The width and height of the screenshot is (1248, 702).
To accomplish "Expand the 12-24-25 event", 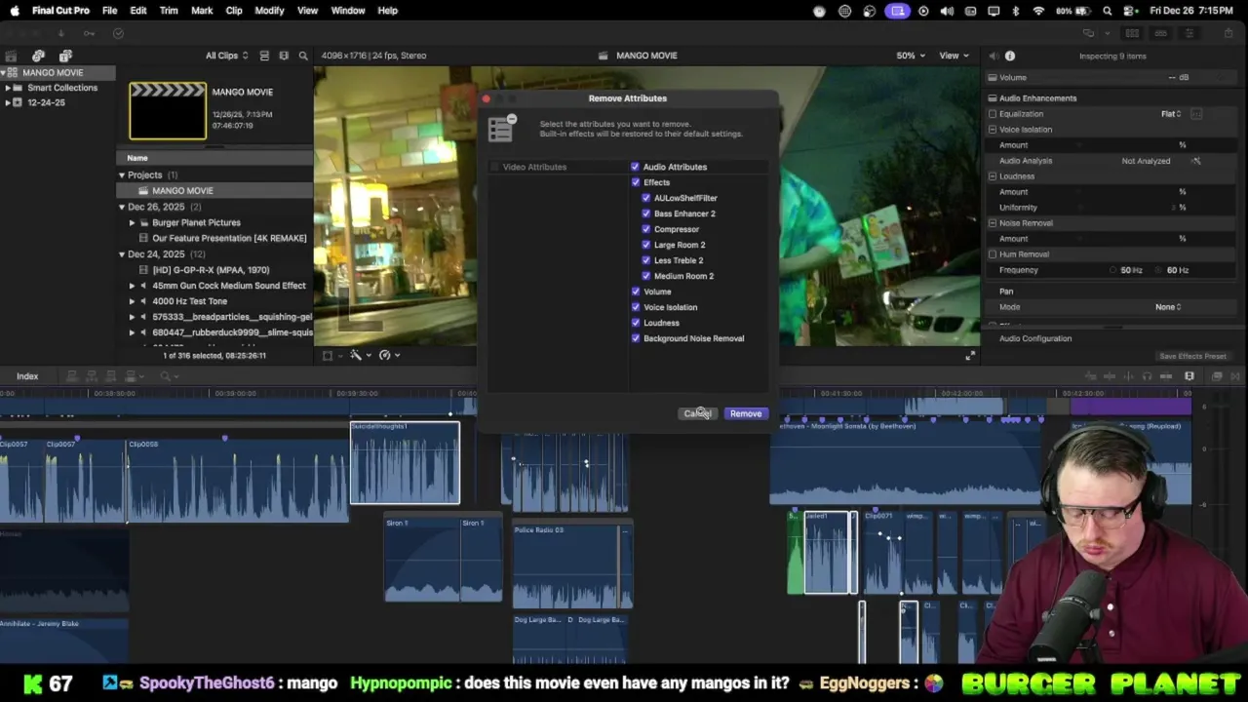I will (8, 102).
